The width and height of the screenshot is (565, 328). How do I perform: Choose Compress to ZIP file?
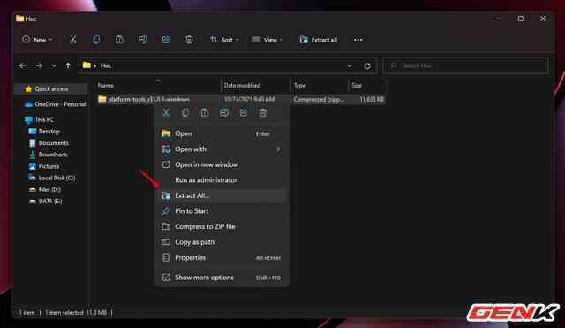222,226
